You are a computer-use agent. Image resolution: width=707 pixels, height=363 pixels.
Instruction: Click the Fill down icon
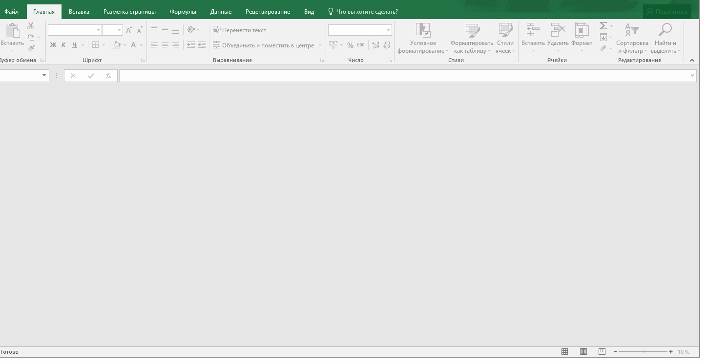[x=603, y=37]
